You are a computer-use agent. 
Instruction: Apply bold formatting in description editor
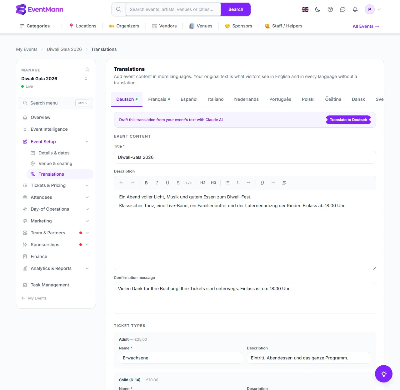coord(146,183)
